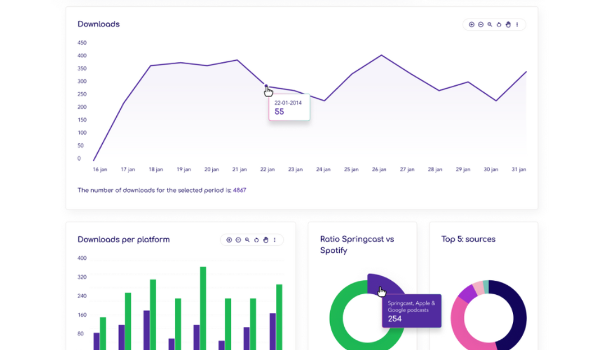Select the green Spotify donut segment
This screenshot has width=601, height=350.
(x=336, y=318)
